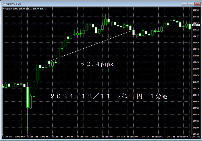Click the 193.140 price scale label
Screen dimensions: 202x141
tap(196, 95)
